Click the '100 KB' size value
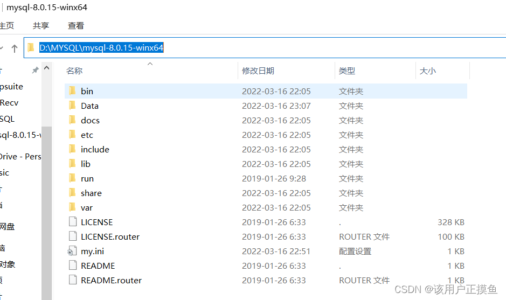The width and height of the screenshot is (506, 300). (x=451, y=237)
